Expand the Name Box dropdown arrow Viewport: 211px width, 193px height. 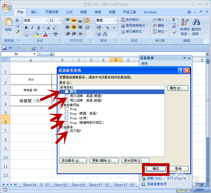(34, 54)
